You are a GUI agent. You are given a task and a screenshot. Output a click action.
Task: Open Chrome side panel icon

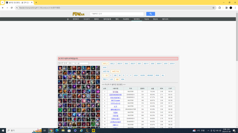(x=226, y=8)
